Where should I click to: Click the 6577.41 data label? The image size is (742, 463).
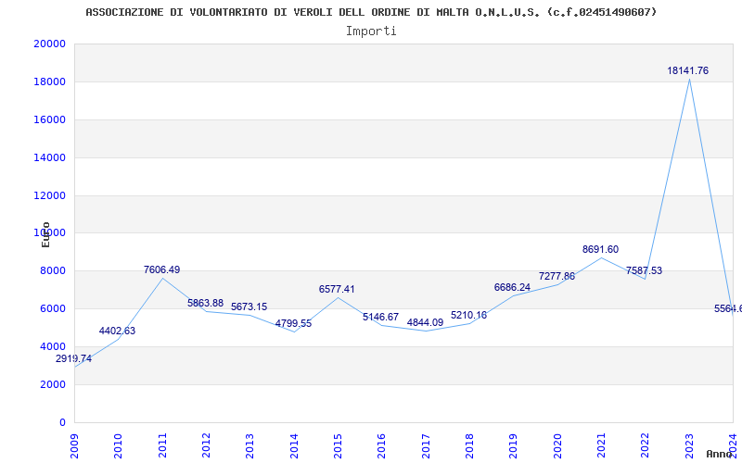pos(337,289)
